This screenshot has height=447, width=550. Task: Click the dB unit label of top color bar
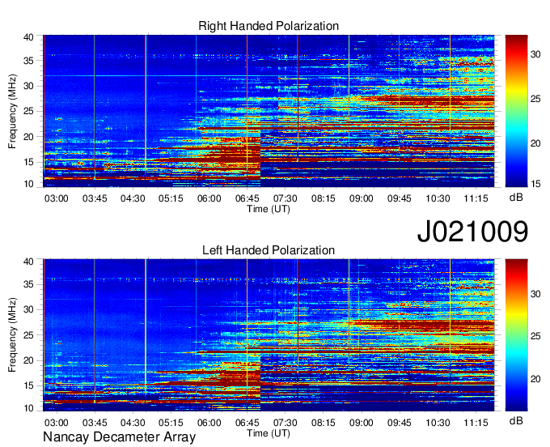[x=516, y=198]
